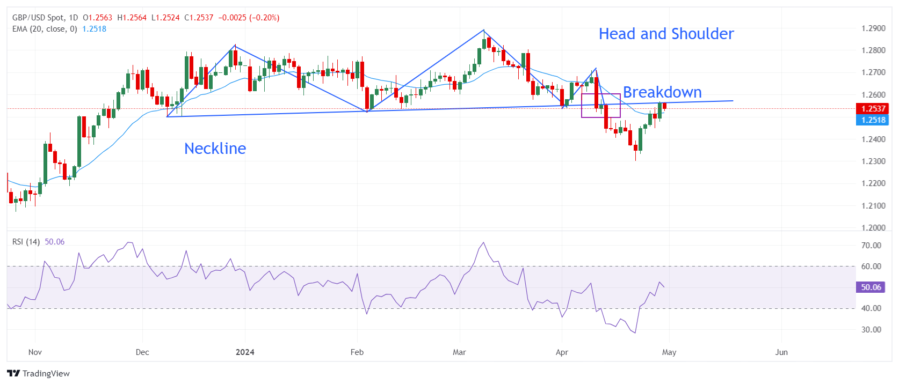Select the "Neckline" text annotation
Image resolution: width=899 pixels, height=385 pixels.
tap(215, 149)
